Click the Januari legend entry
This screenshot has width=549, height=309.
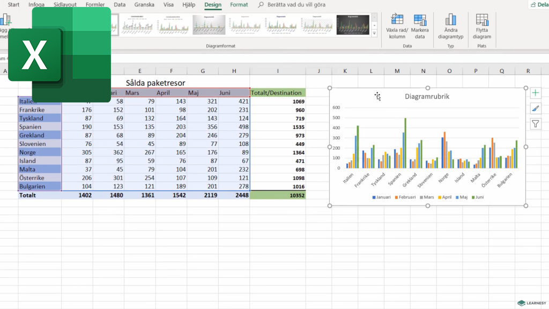pos(381,197)
